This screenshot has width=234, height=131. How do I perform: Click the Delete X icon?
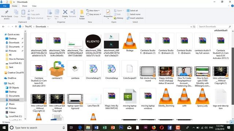point(65,12)
